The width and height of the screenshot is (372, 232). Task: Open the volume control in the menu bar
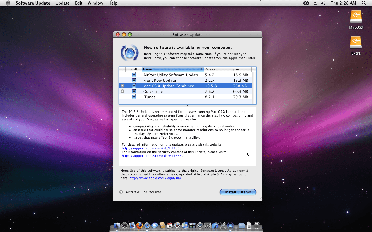click(x=323, y=3)
